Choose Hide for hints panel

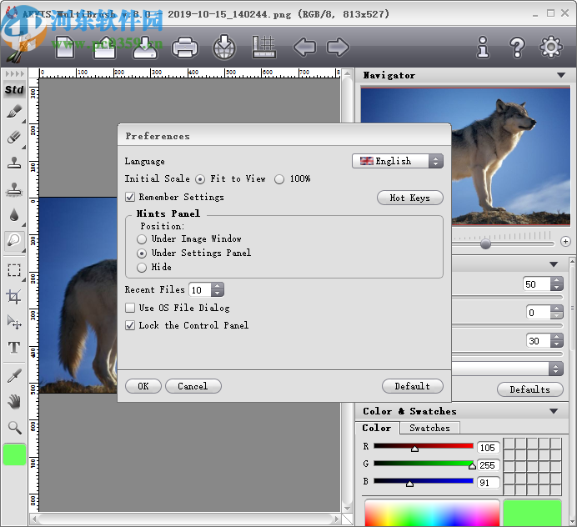coord(142,268)
